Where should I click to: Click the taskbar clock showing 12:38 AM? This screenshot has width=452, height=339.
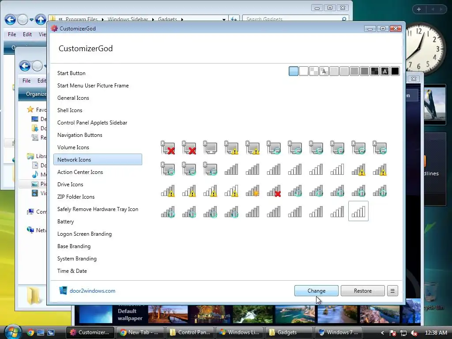tap(436, 333)
